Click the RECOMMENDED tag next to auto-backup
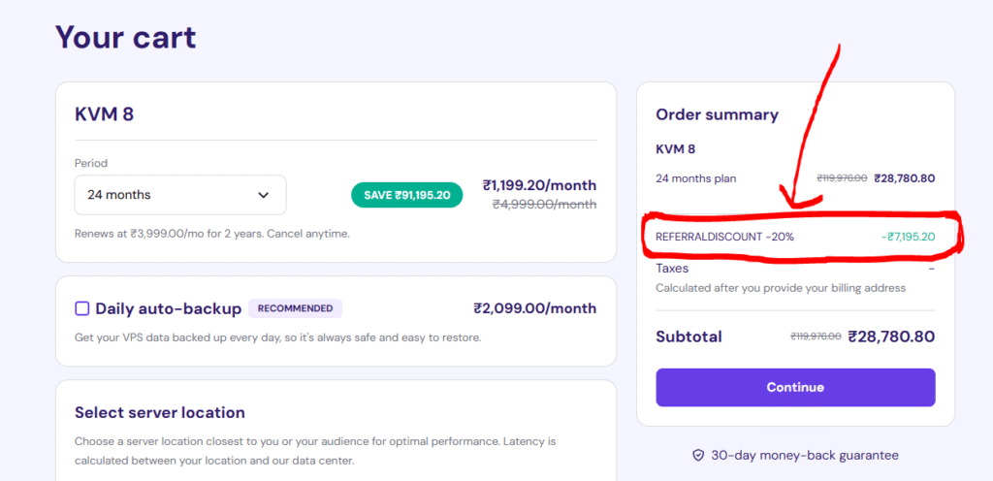The image size is (993, 481). click(295, 308)
